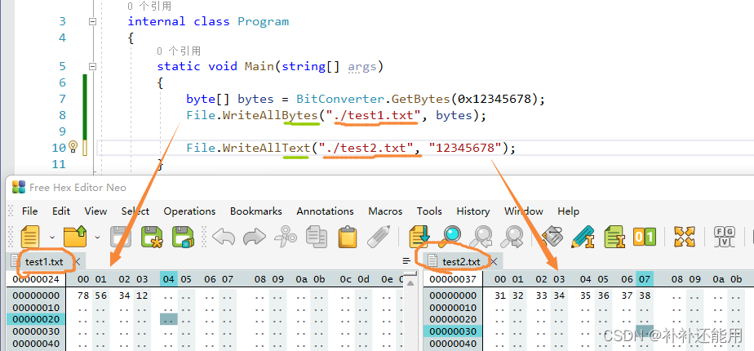Viewport: 754px width, 351px height.
Task: Close the test1.txt tab
Action: tap(77, 261)
